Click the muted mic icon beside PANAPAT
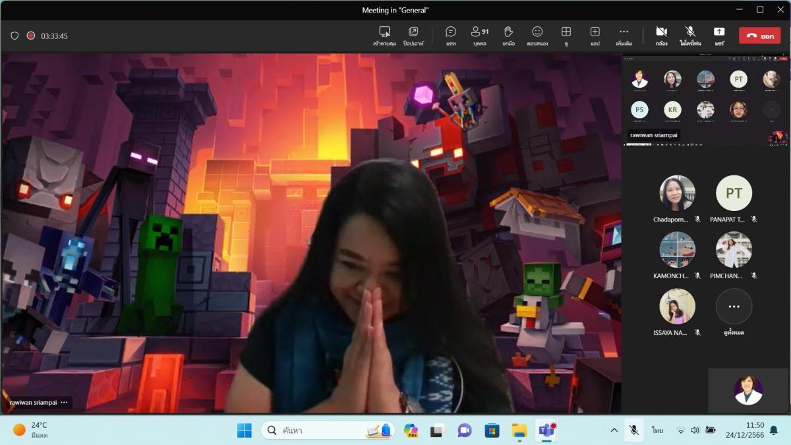The width and height of the screenshot is (791, 445). click(754, 220)
